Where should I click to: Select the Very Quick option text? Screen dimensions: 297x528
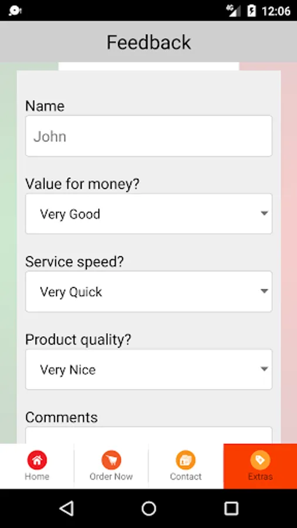(x=71, y=292)
